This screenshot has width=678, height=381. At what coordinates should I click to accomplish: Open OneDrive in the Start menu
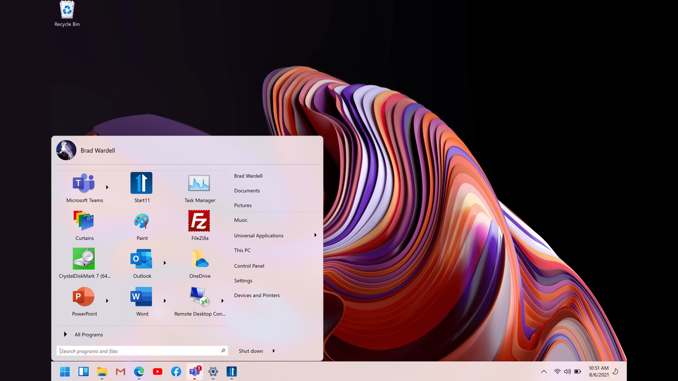[x=199, y=263]
